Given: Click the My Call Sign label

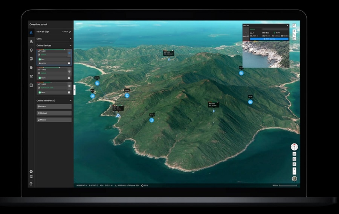Looking at the screenshot, I should 43,32.
